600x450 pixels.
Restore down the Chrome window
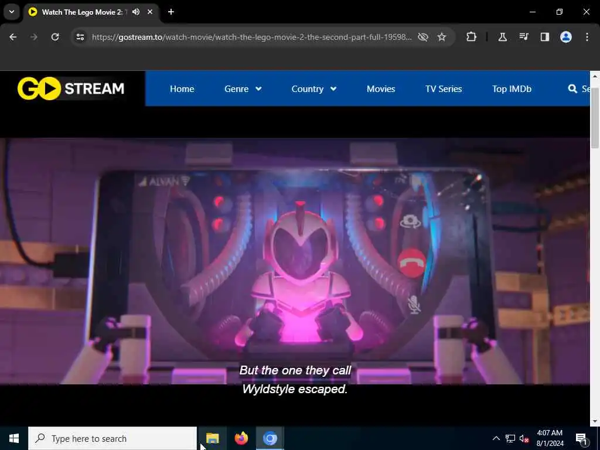(560, 12)
